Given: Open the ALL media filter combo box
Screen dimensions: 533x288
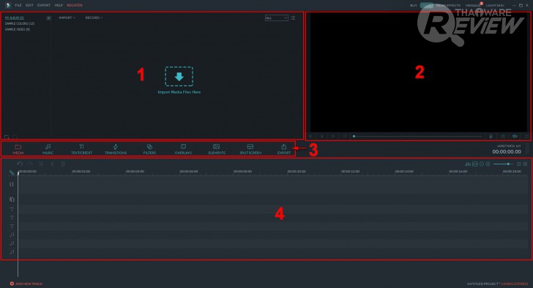Looking at the screenshot, I should (x=276, y=18).
